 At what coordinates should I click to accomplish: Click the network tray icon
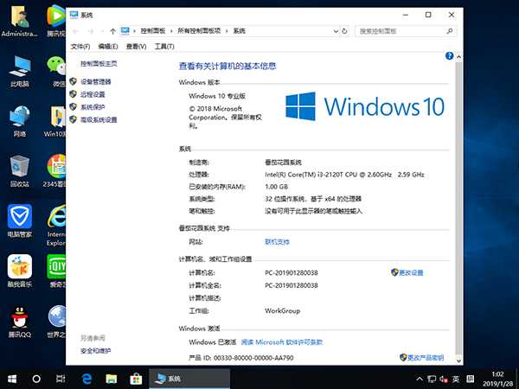(432, 379)
